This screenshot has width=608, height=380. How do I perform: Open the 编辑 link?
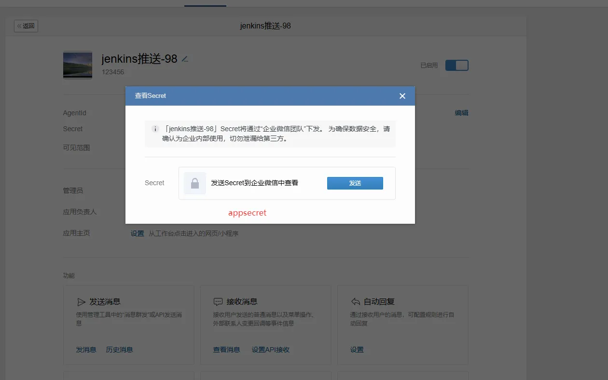tap(461, 113)
